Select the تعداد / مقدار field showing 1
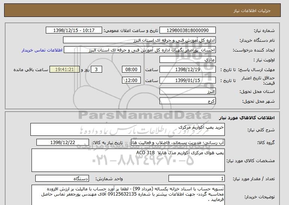289x205 pixels. coord(197,179)
